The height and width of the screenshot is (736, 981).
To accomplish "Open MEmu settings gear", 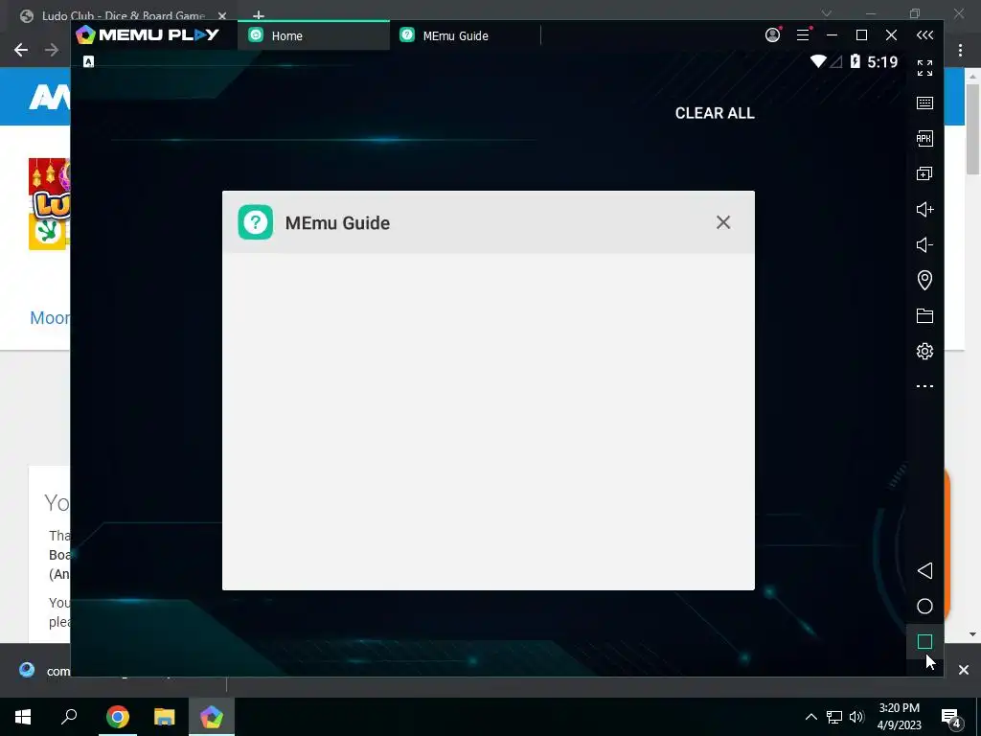I will pos(924,351).
